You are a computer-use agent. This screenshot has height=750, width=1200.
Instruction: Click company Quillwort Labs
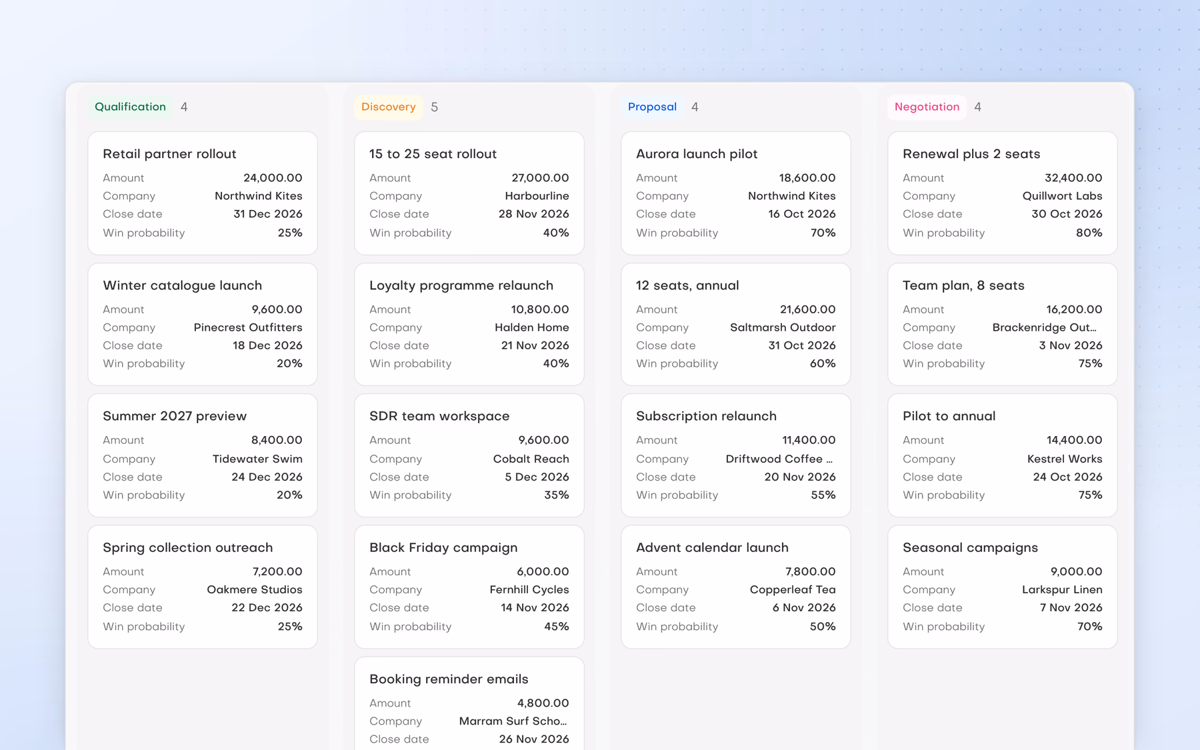(1062, 196)
